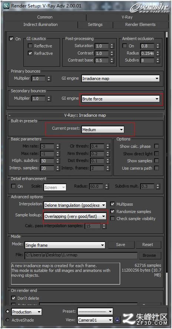Screen dimensions: 172x329
Task: Click the Contrast base value field
Action: [x=102, y=60]
